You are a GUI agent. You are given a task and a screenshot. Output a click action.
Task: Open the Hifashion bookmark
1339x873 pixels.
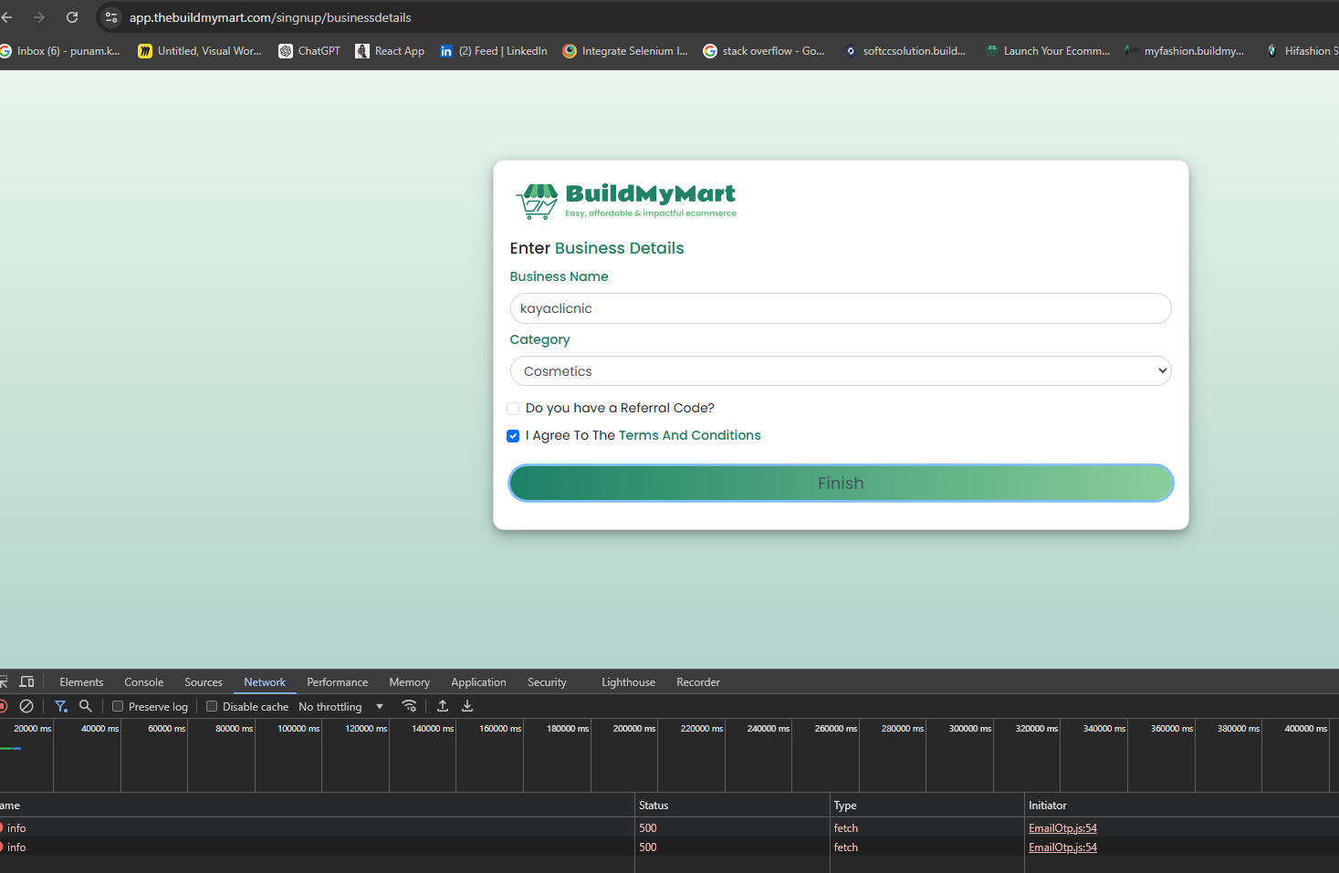pos(1302,51)
